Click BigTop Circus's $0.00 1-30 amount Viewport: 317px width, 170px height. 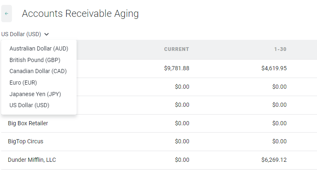pyautogui.click(x=280, y=141)
